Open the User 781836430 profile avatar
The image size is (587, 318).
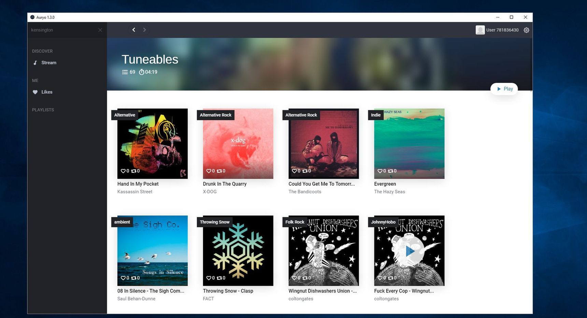pyautogui.click(x=480, y=30)
